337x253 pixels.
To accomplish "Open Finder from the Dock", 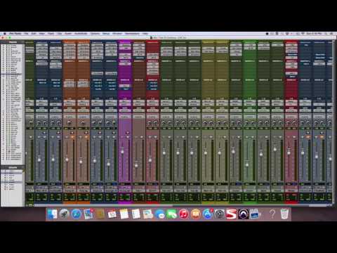I will pos(52,214).
